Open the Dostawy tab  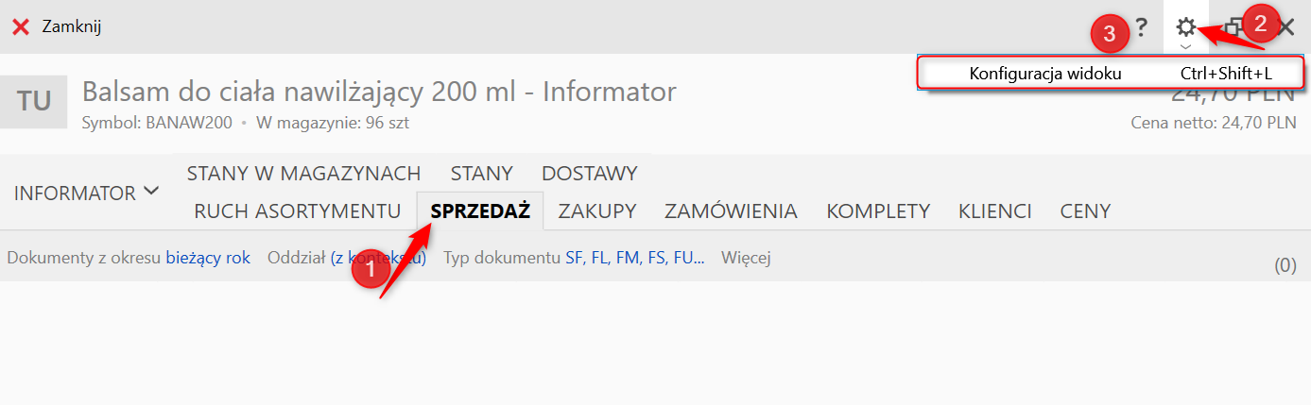589,174
